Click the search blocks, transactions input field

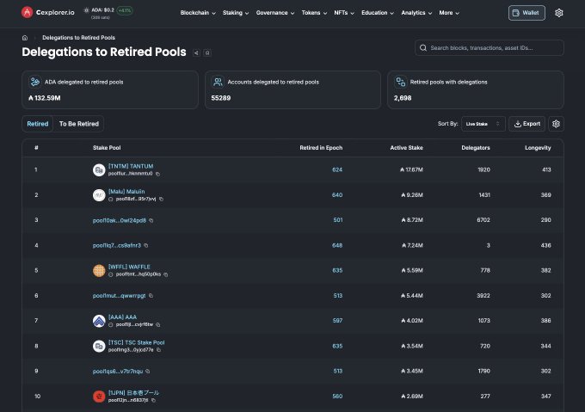[x=490, y=47]
